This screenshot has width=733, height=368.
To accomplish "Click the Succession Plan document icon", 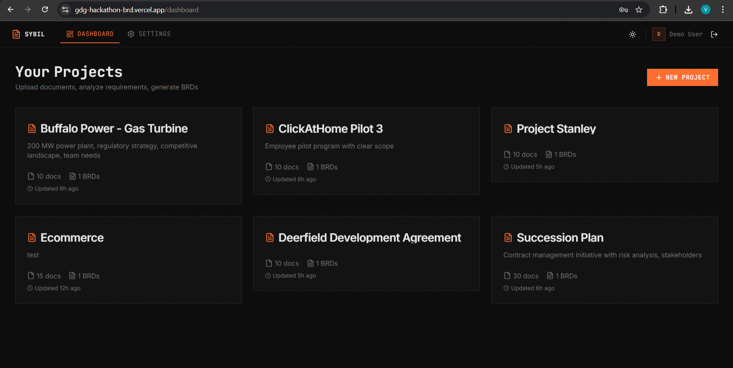I will (x=508, y=238).
